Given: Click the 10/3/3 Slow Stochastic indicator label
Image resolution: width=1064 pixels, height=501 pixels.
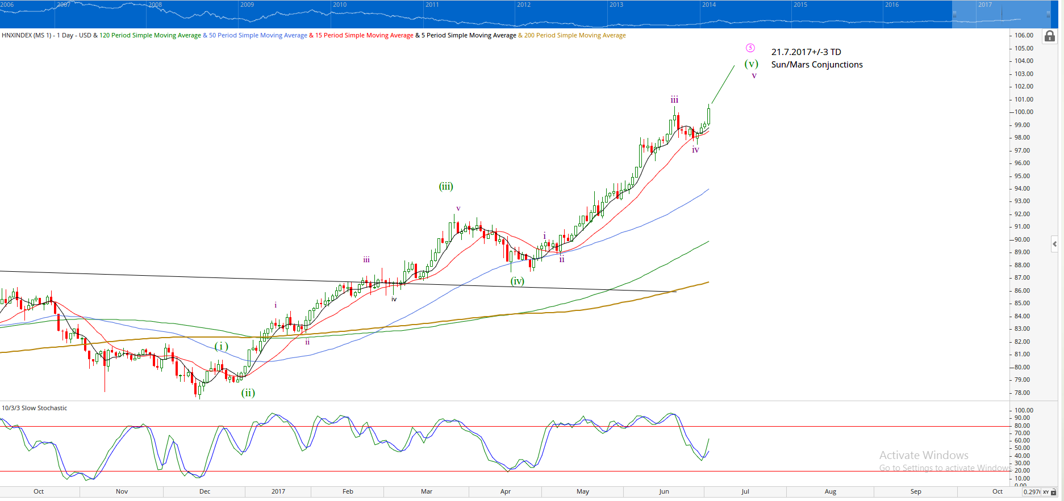Looking at the screenshot, I should click(x=35, y=408).
